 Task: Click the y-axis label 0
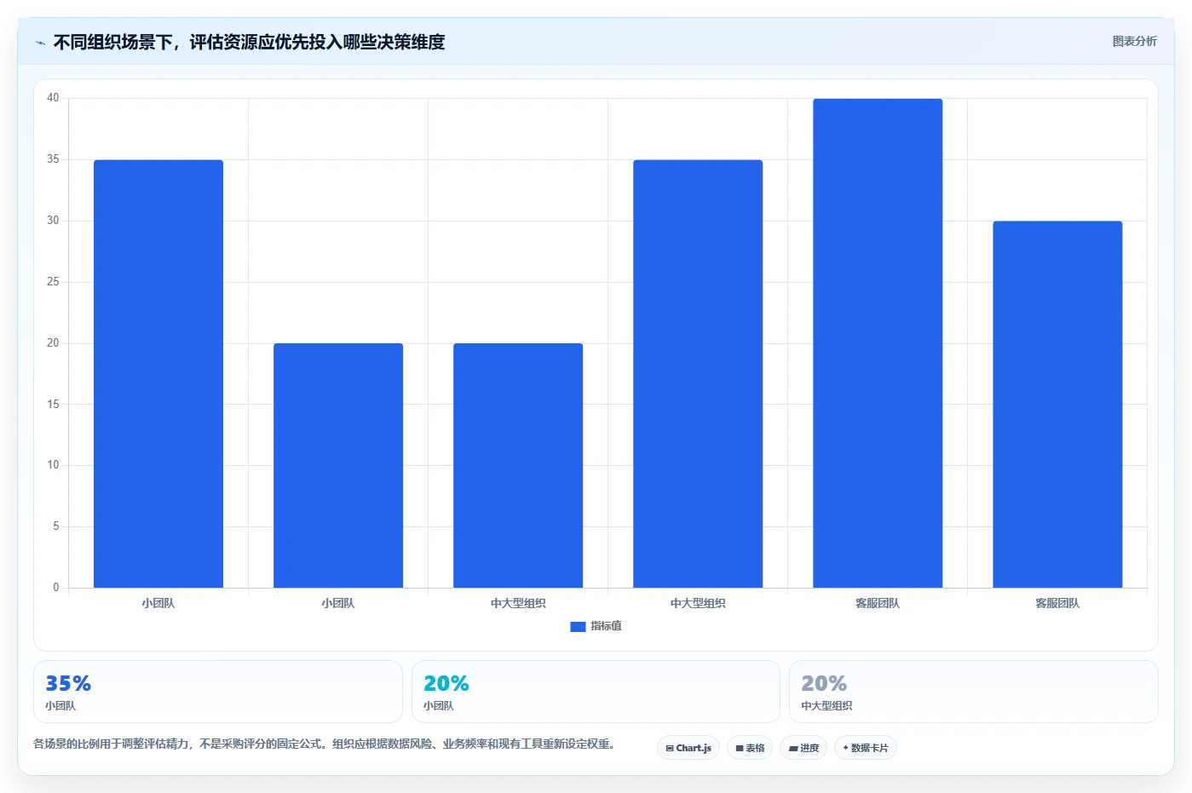(56, 588)
